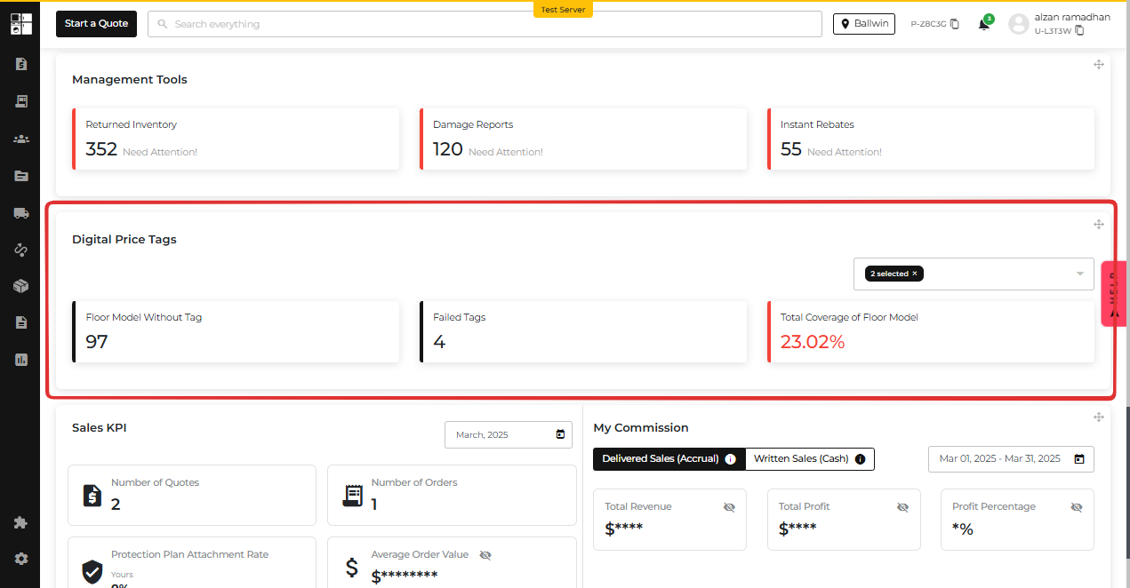
Task: Copy the P-Z8C3G code icon
Action: pyautogui.click(x=955, y=24)
